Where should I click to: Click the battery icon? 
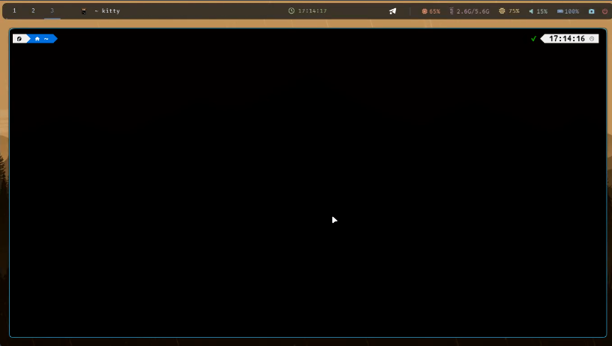point(560,11)
